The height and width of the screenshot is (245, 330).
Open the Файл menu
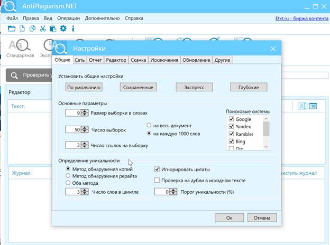click(x=12, y=18)
